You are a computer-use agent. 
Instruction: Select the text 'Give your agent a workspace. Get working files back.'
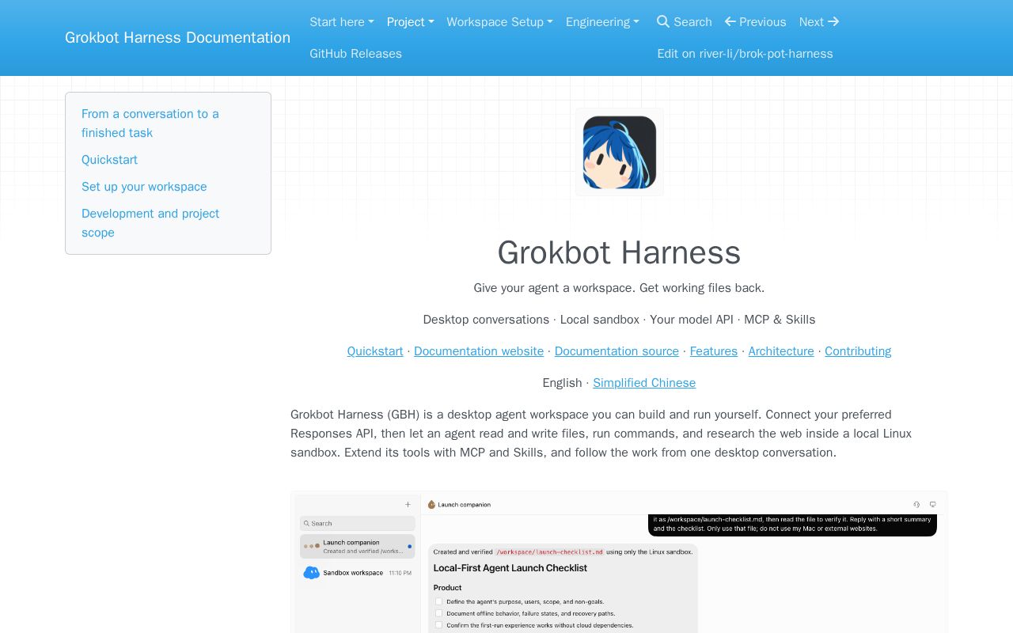(619, 288)
